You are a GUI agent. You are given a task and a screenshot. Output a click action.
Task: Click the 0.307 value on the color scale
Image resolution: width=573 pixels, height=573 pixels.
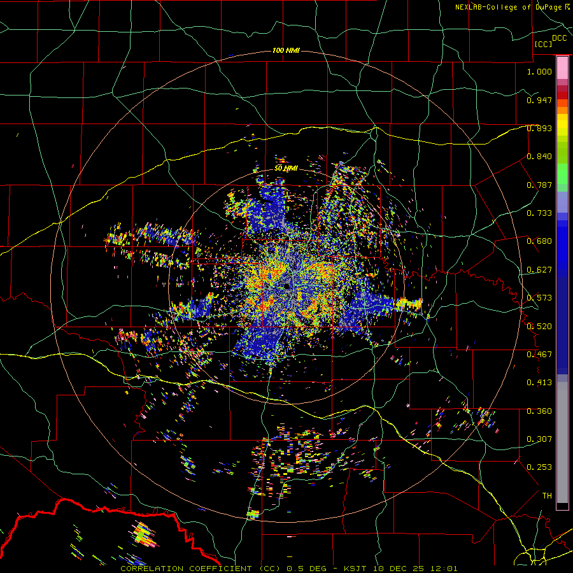[x=539, y=439]
